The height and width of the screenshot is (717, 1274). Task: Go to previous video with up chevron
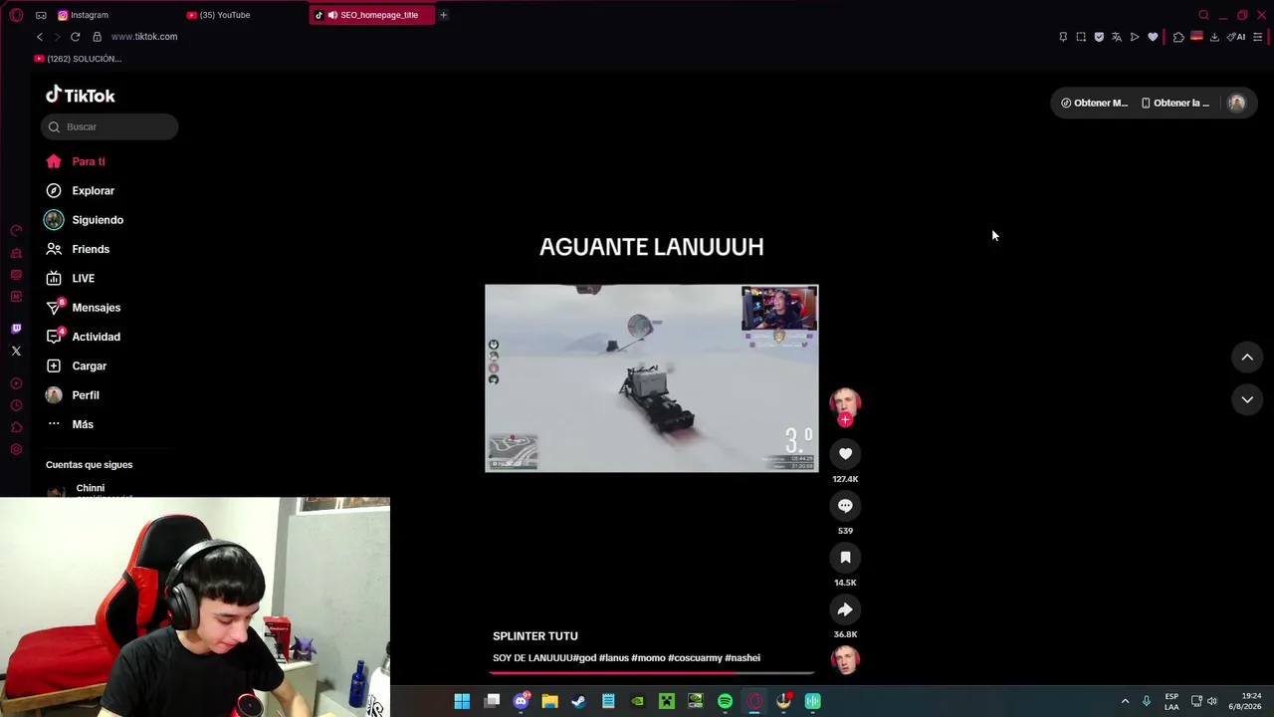pos(1247,358)
